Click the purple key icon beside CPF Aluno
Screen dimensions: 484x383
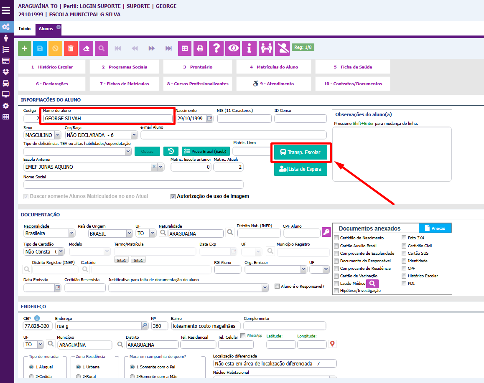coord(326,233)
